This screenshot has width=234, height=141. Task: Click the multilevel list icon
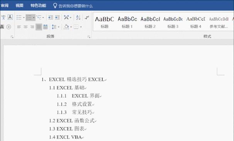click(39, 17)
